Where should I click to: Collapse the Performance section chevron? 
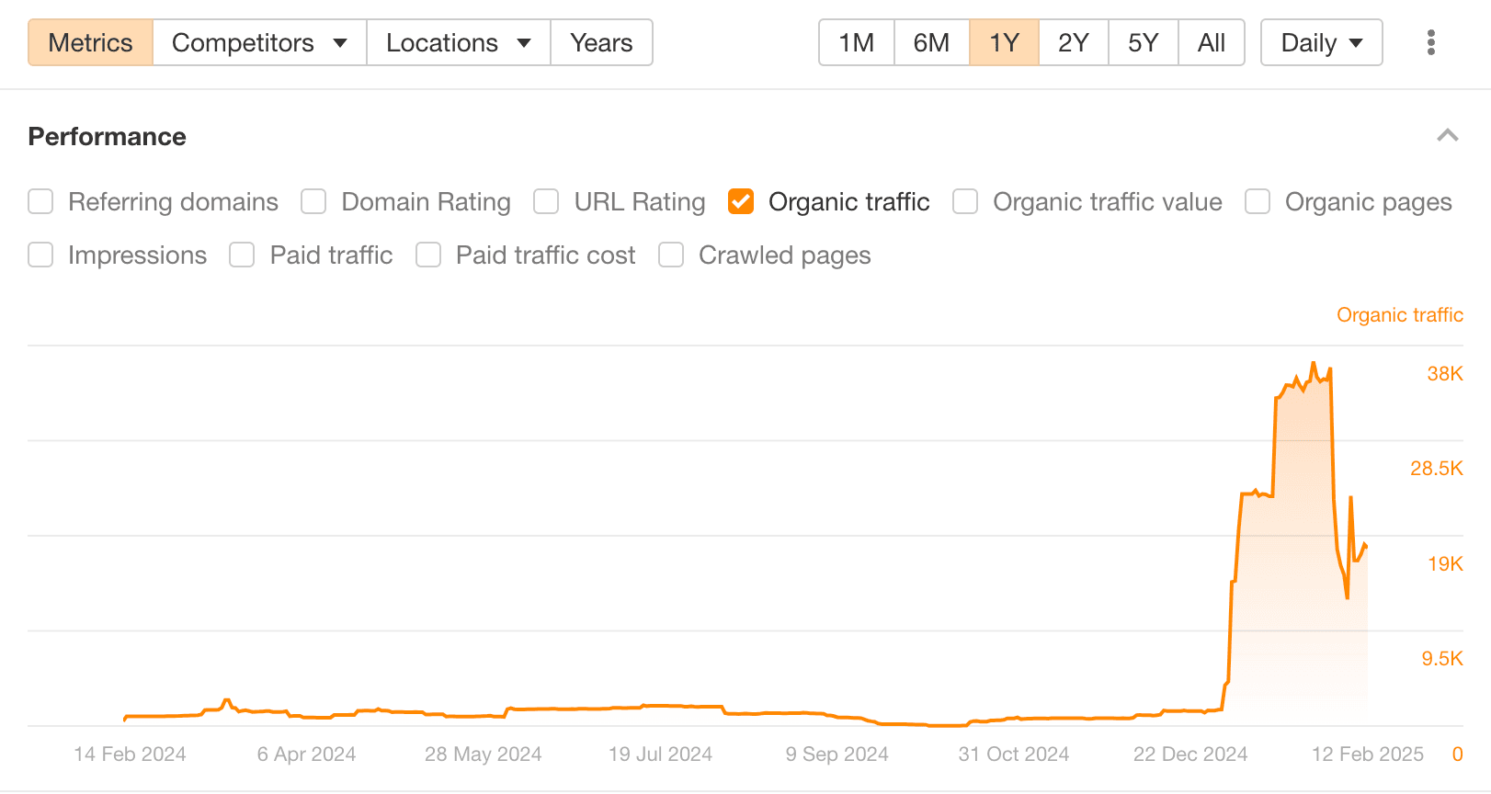pos(1447,136)
